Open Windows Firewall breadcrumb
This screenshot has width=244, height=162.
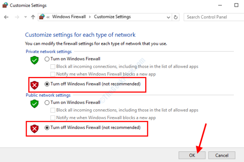tap(69, 17)
